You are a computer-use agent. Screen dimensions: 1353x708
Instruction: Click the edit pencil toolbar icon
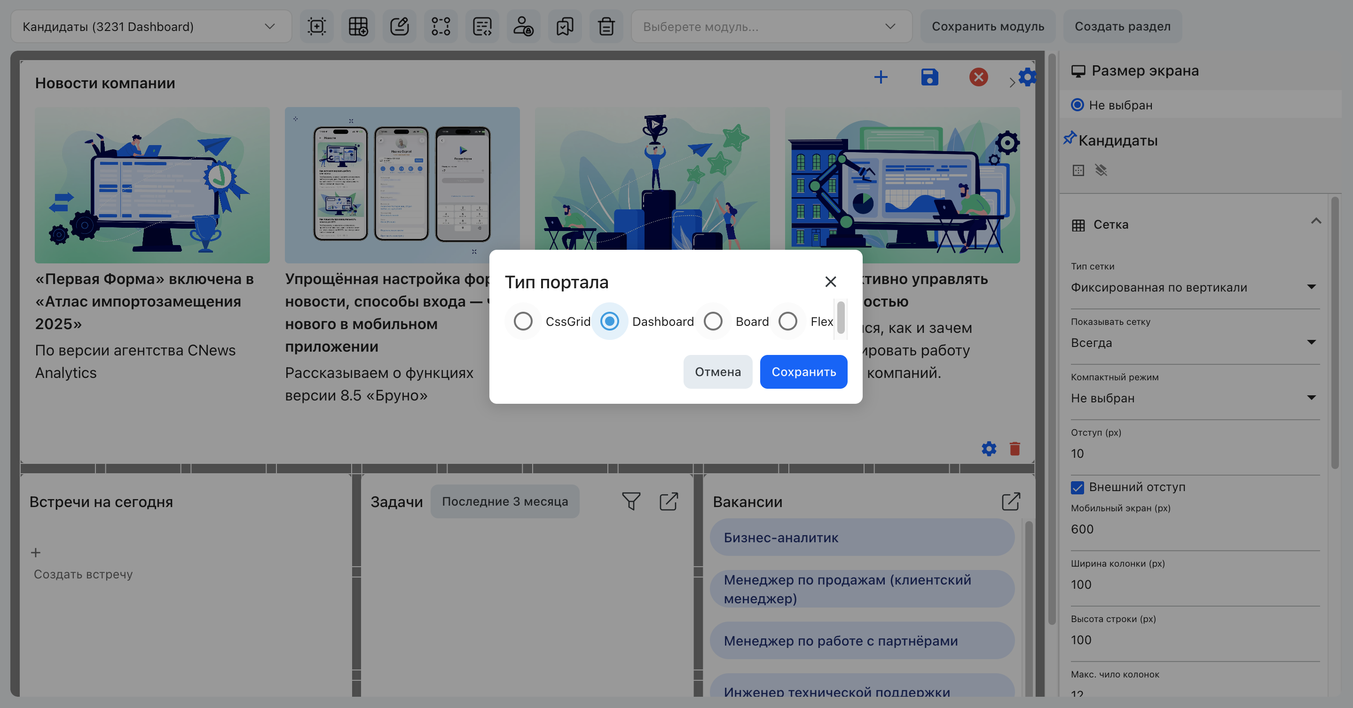pos(399,26)
